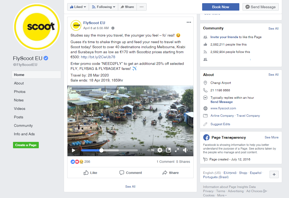The image size is (289, 198).
Task: Play the video in the post
Action: 74,150
